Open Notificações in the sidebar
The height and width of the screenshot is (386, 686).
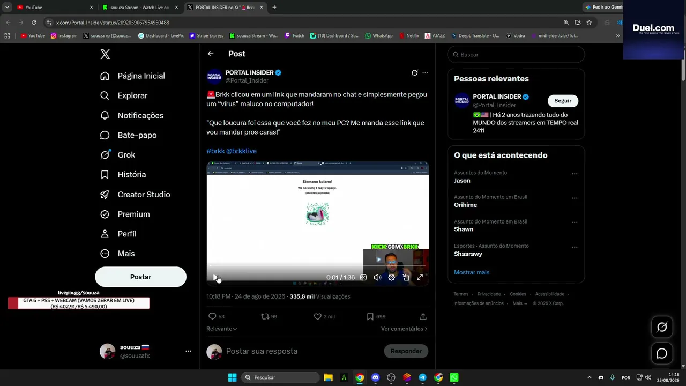point(132,115)
